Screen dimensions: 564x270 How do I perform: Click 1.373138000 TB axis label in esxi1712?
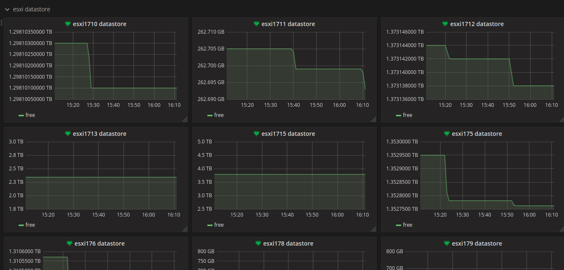click(x=405, y=85)
